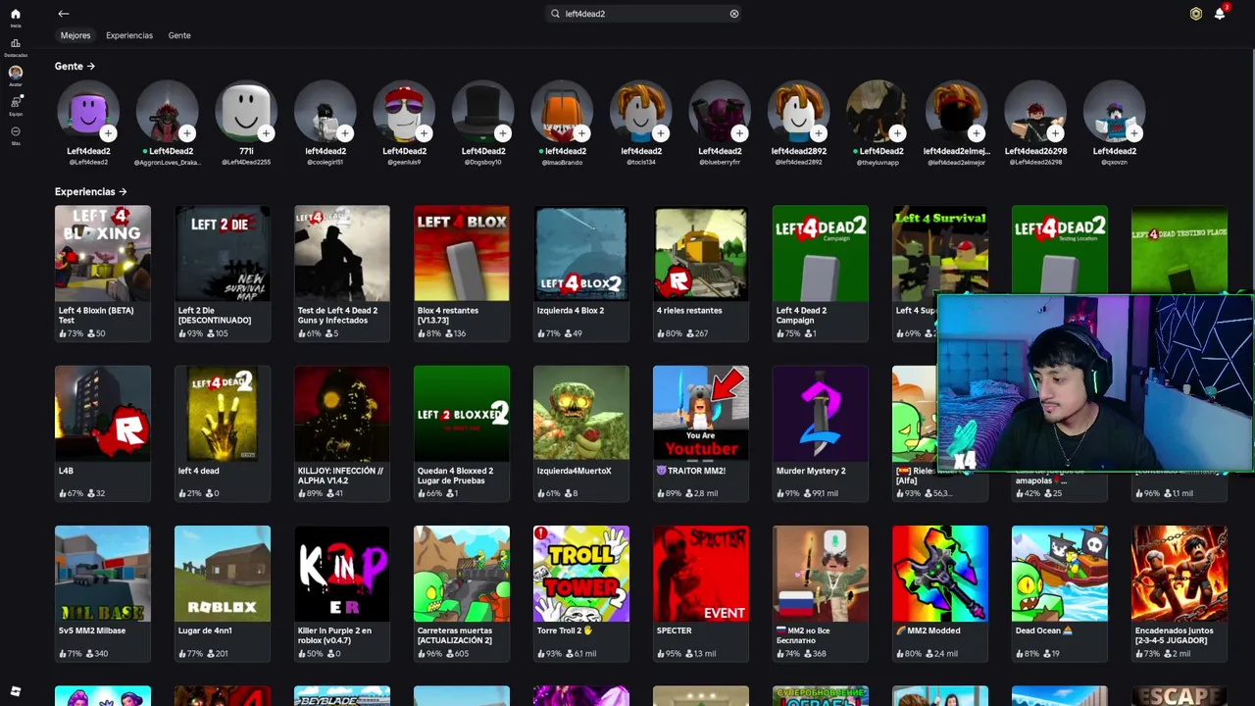Open Dead Ocean game tile

coord(1060,592)
